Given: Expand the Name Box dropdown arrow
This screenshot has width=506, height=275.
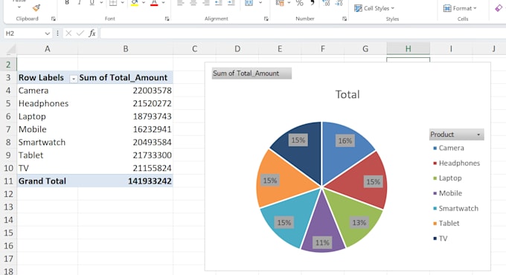Looking at the screenshot, I should [47, 33].
